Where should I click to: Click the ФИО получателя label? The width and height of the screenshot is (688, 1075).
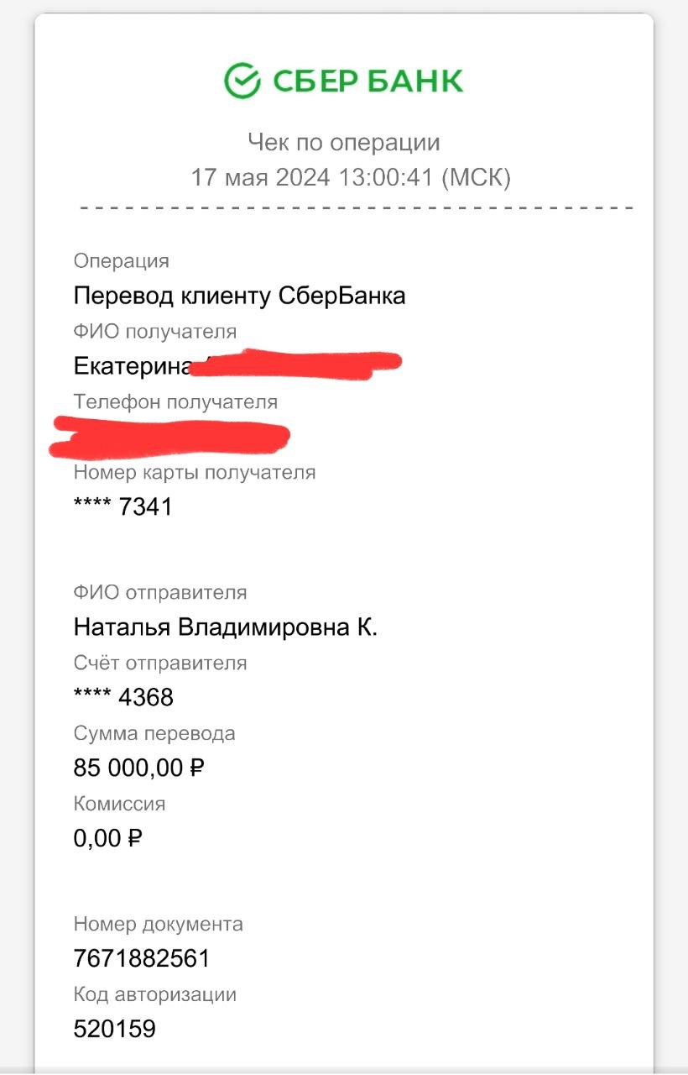[155, 331]
